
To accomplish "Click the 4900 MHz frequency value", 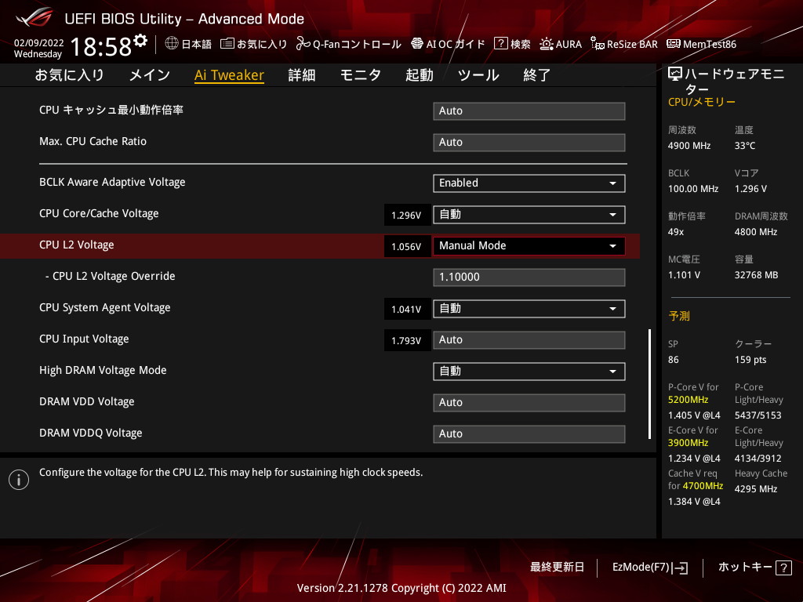I will [x=689, y=146].
